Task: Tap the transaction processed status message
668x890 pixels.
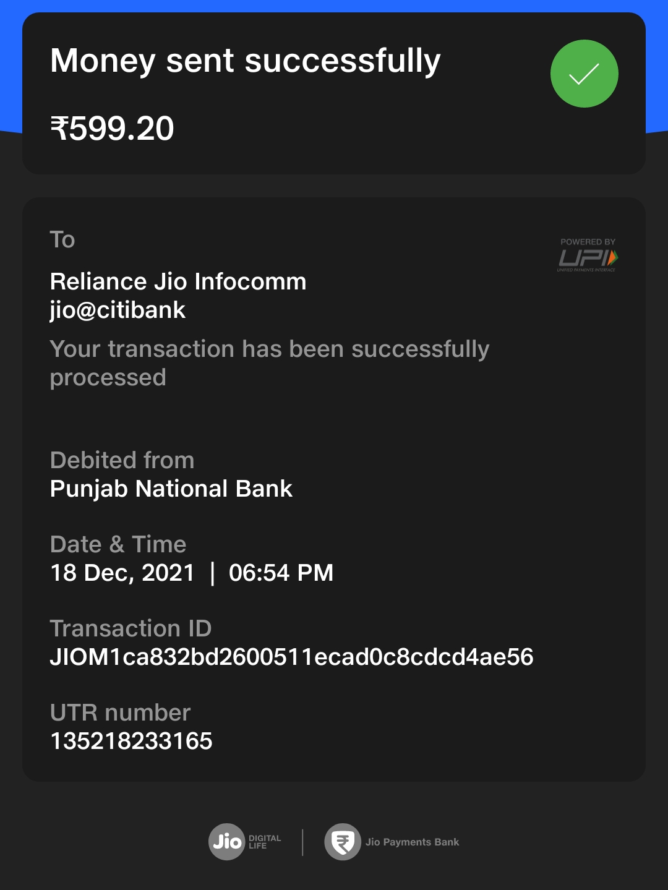Action: [269, 363]
